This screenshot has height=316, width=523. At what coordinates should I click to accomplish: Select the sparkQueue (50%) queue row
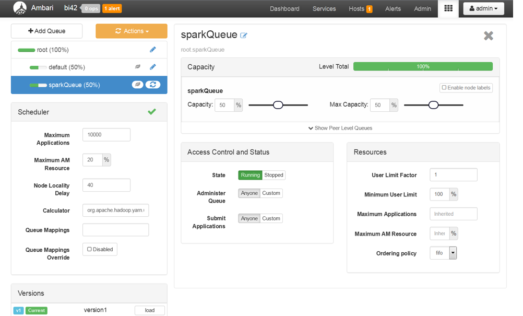tap(89, 85)
